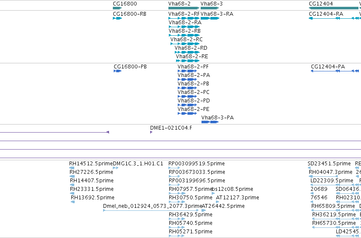The width and height of the screenshot is (361, 238).
Task: Select transcript CG12404-RA
Action: pyautogui.click(x=326, y=14)
